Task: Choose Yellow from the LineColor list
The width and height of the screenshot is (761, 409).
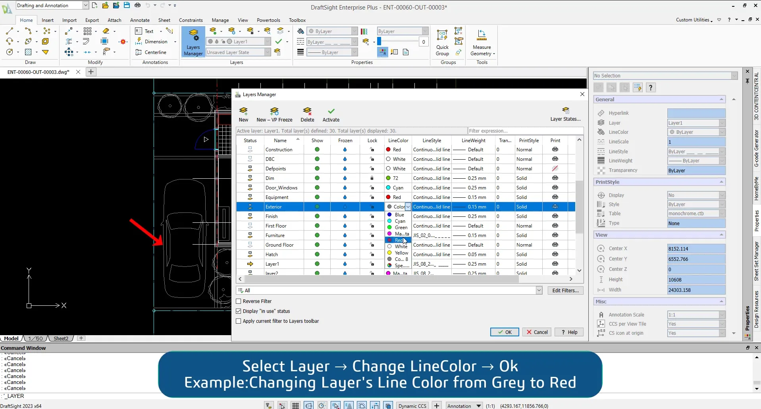Action: (401, 253)
